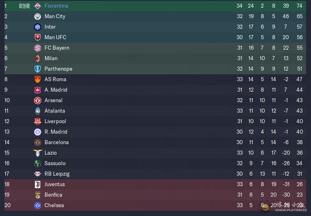Click the Chelsea team name
311x216 pixels.
pyautogui.click(x=54, y=206)
